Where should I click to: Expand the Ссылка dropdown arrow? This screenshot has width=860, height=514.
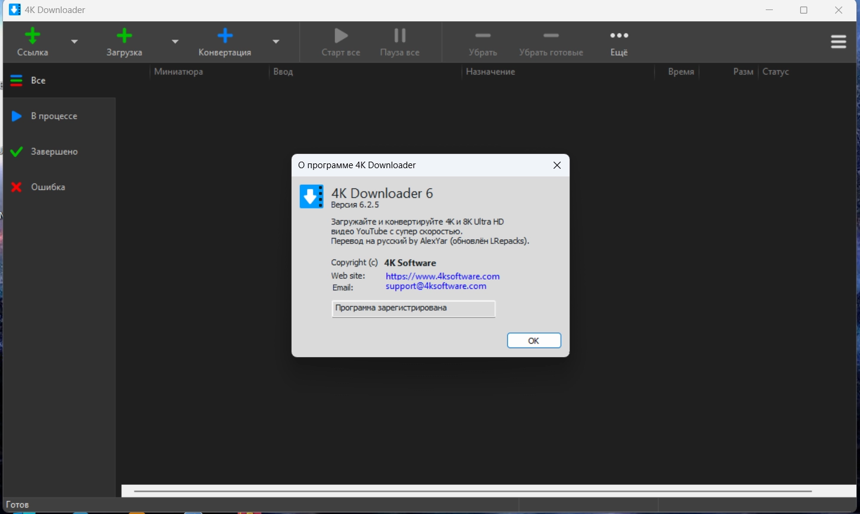(x=74, y=41)
